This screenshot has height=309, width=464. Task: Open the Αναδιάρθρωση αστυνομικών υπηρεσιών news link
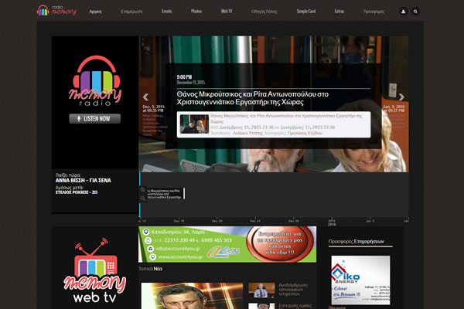[x=293, y=290]
